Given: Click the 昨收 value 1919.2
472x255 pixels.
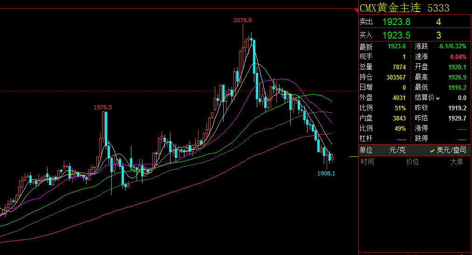Looking at the screenshot, I should (x=457, y=108).
